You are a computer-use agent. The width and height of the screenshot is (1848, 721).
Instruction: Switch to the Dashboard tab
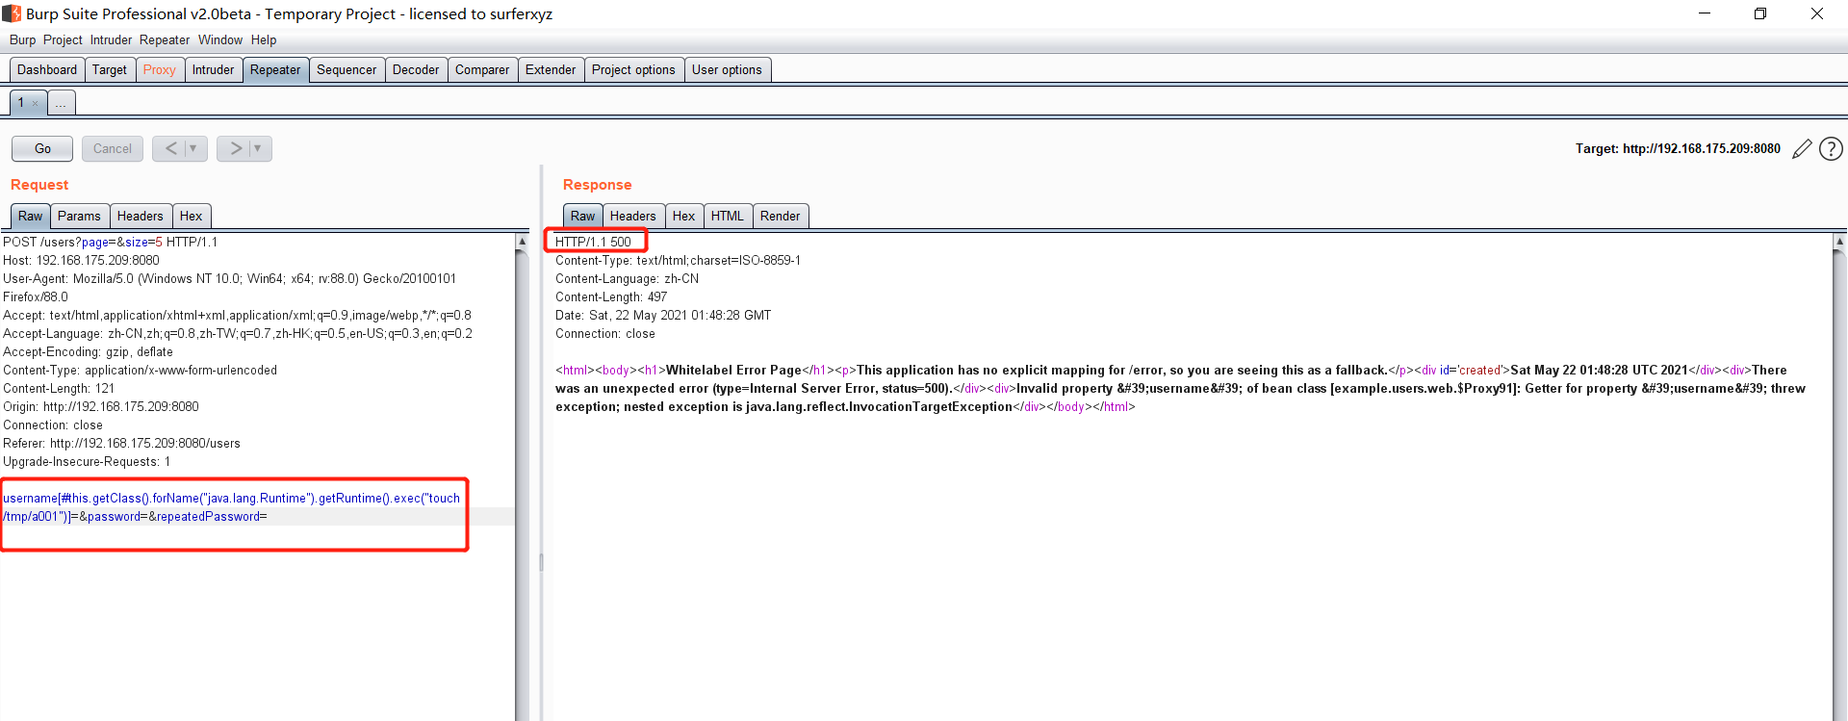[47, 69]
